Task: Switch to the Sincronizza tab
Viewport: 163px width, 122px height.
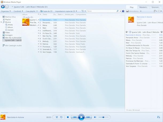Action: point(156,7)
